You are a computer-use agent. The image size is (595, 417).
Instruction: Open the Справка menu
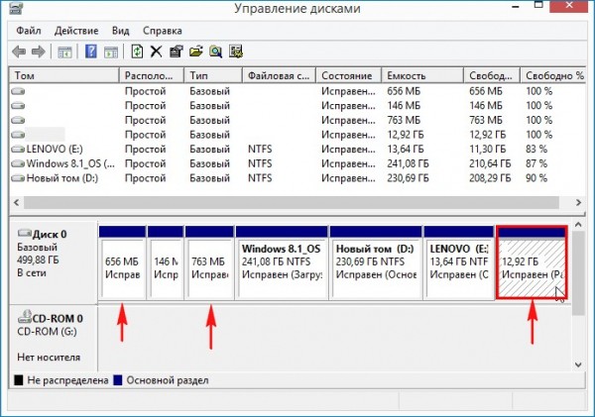[163, 31]
